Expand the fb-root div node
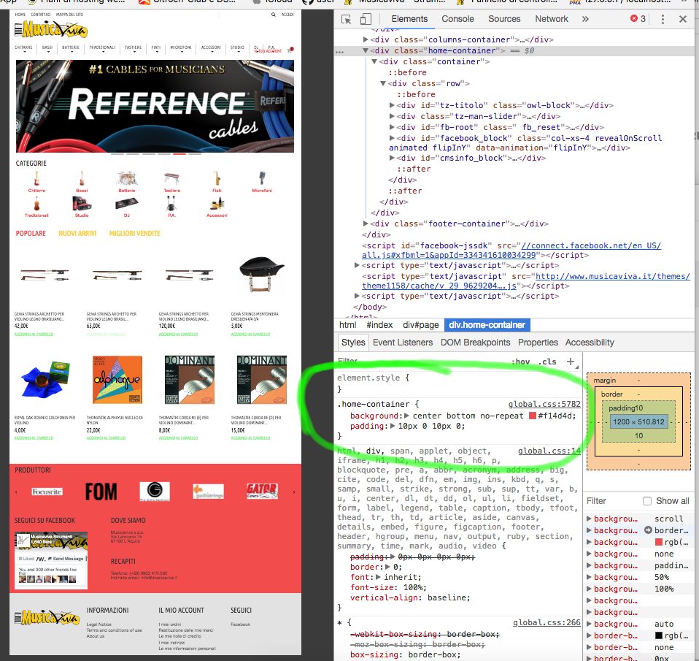This screenshot has width=699, height=661. coord(392,127)
